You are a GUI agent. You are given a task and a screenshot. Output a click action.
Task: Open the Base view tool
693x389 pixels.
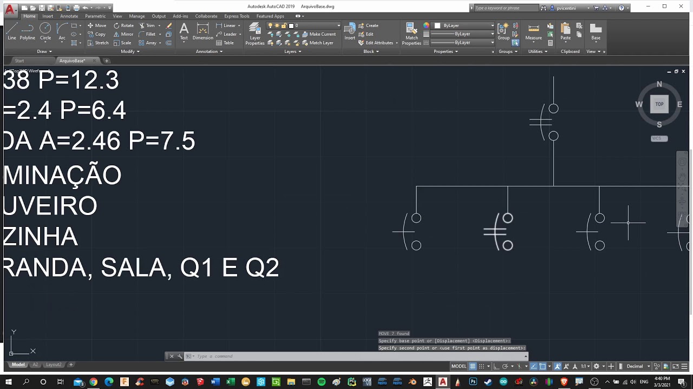[x=596, y=31]
